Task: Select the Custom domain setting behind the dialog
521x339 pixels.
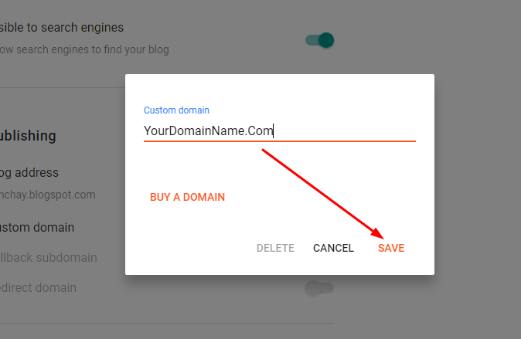Action: coord(37,227)
